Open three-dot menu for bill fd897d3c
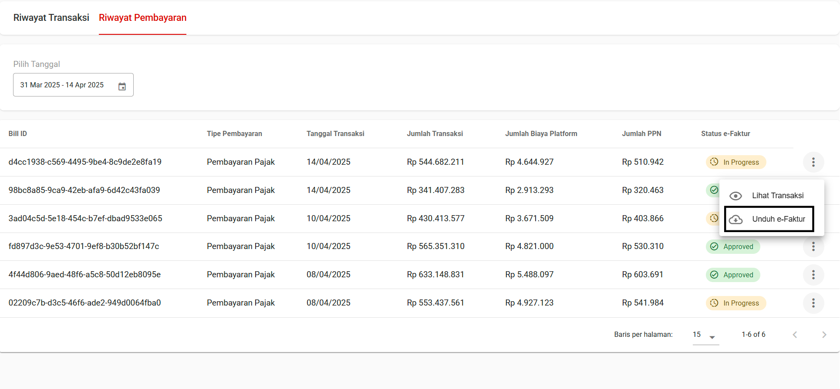The width and height of the screenshot is (840, 389). (x=813, y=246)
